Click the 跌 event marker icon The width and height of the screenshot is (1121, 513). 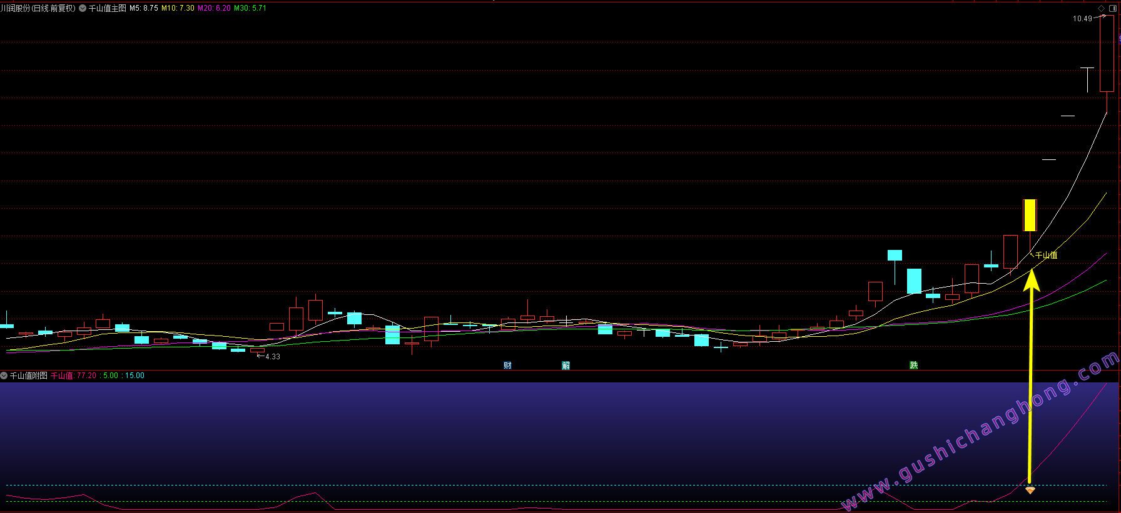(914, 365)
